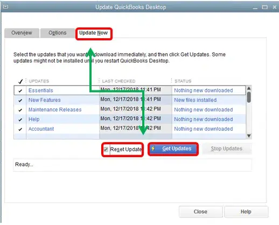Click the Help row 'Nothing new downloaded' status
The height and width of the screenshot is (225, 279).
[204, 119]
